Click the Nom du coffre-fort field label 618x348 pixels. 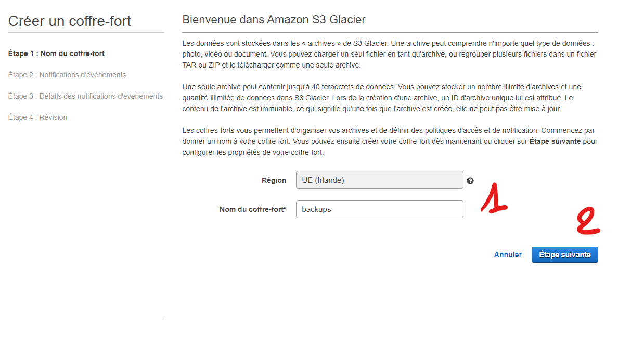pyautogui.click(x=252, y=209)
